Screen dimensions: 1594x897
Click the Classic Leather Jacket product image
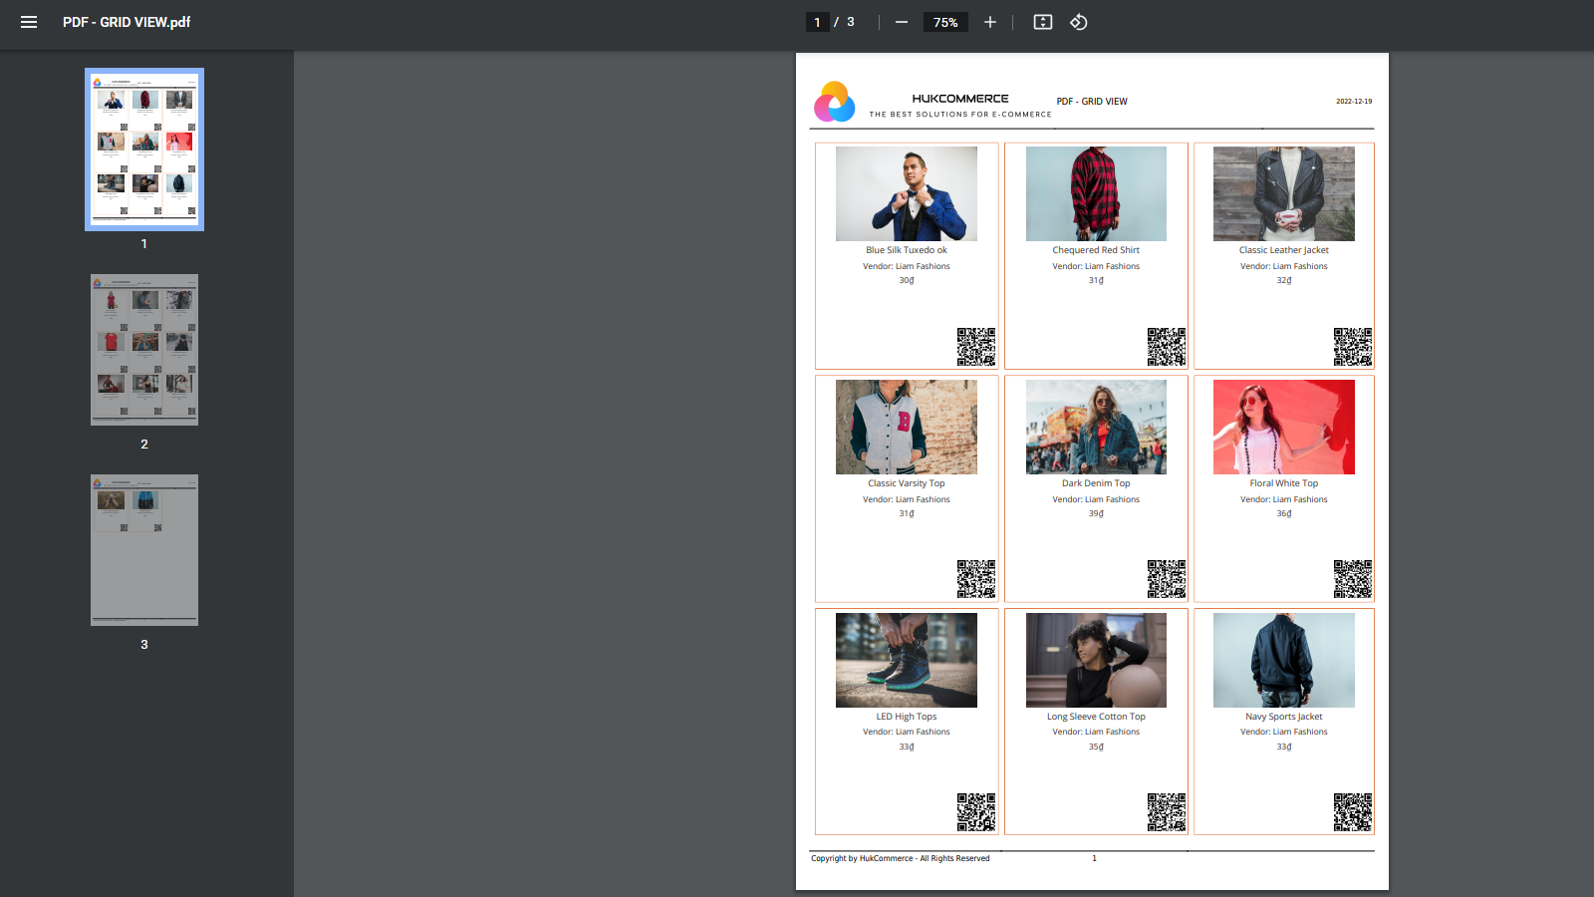pyautogui.click(x=1283, y=193)
